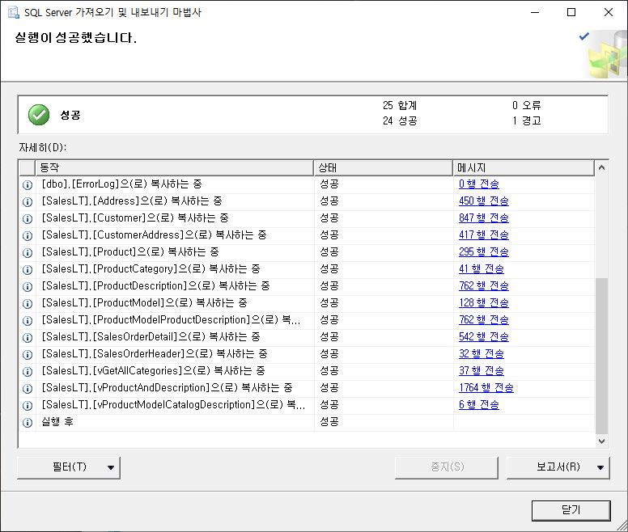Image resolution: width=628 pixels, height=532 pixels.
Task: Click info icon beside [SalesLT].[vGetAllCategories] row
Action: pyautogui.click(x=28, y=372)
